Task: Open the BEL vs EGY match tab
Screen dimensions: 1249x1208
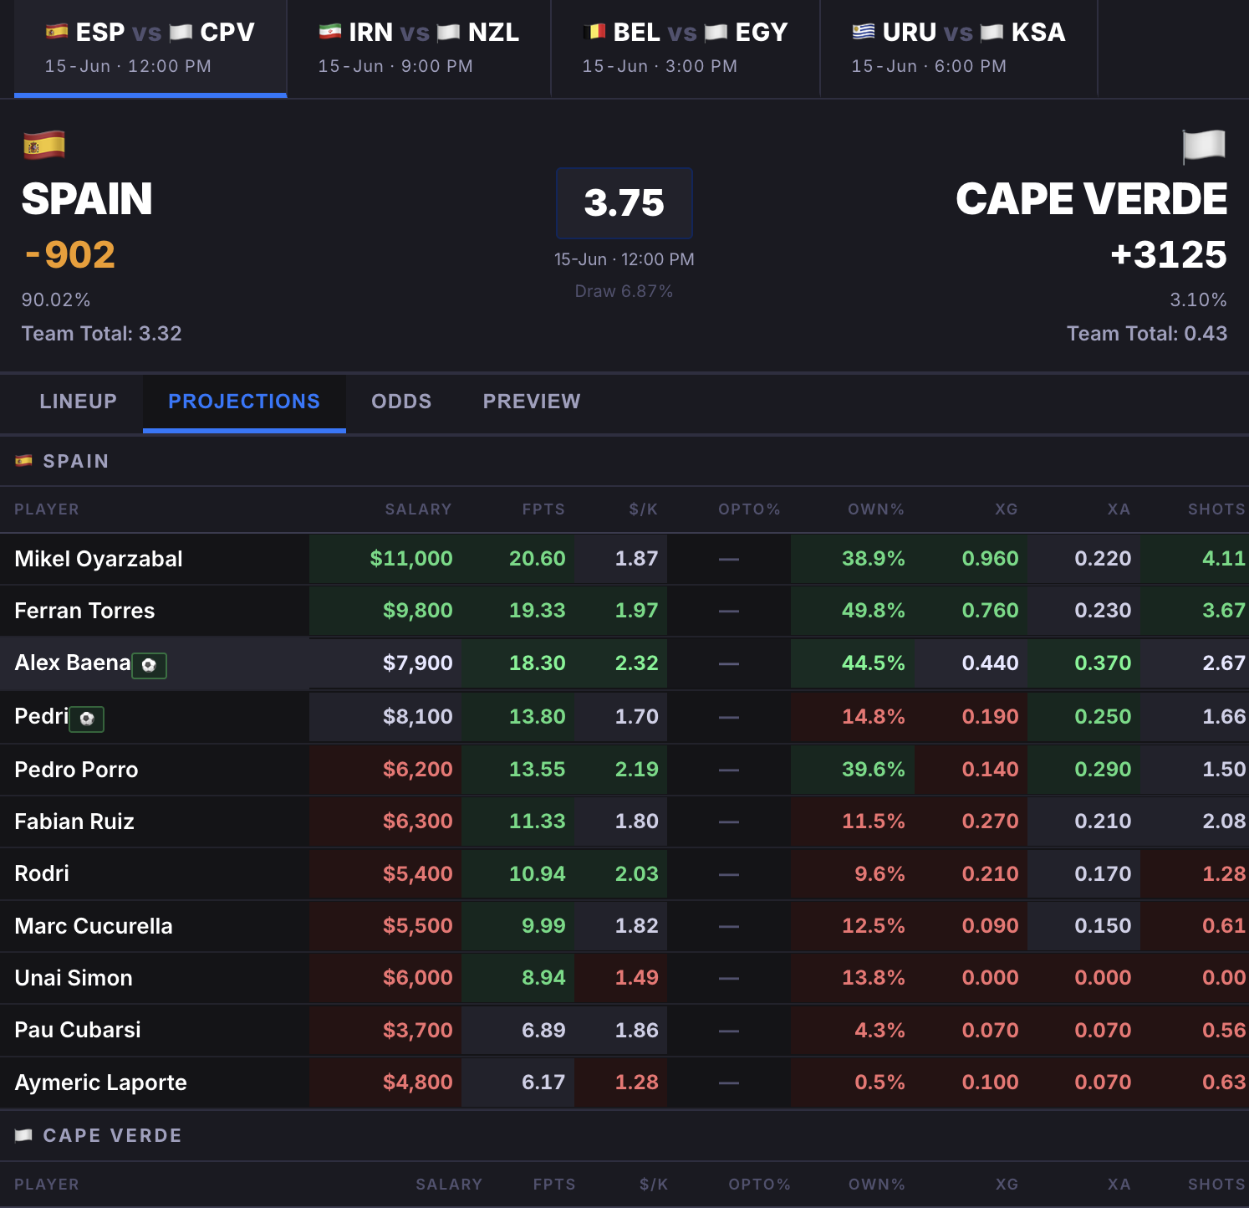Action: tap(686, 49)
